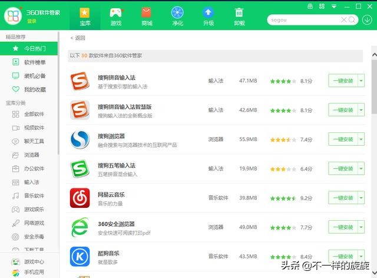Click the star rating of 网易云音乐
This screenshot has width=377, height=278.
pos(283,198)
